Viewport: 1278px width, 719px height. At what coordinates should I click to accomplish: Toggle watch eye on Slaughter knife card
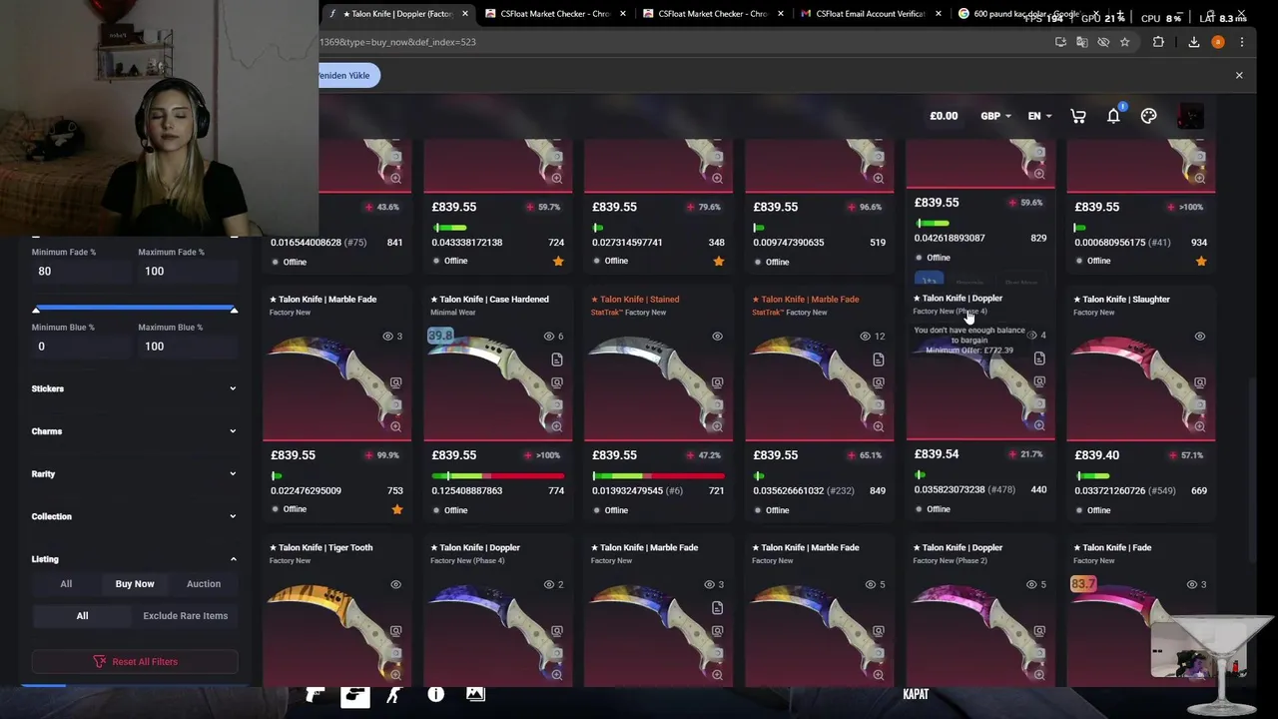[1199, 337]
